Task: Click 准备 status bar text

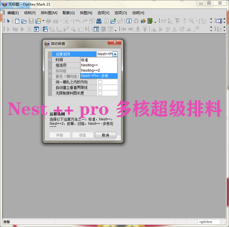Action: pyautogui.click(x=6, y=222)
